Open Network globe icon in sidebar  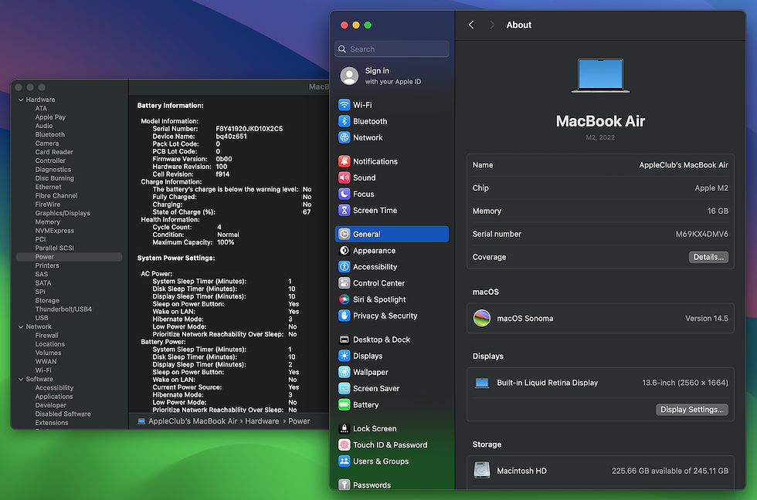344,137
